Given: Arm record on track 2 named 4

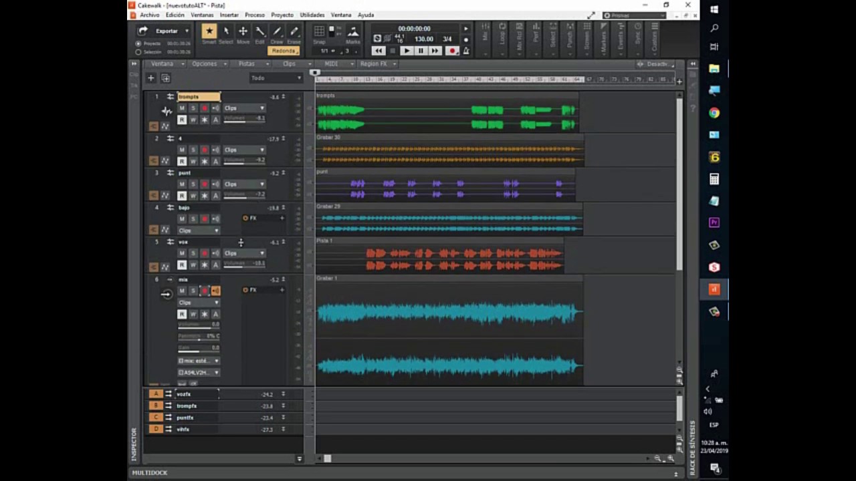Looking at the screenshot, I should click(205, 150).
